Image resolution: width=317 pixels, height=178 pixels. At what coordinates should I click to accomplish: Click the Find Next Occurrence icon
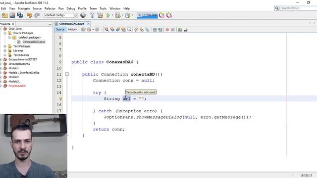[118, 30]
